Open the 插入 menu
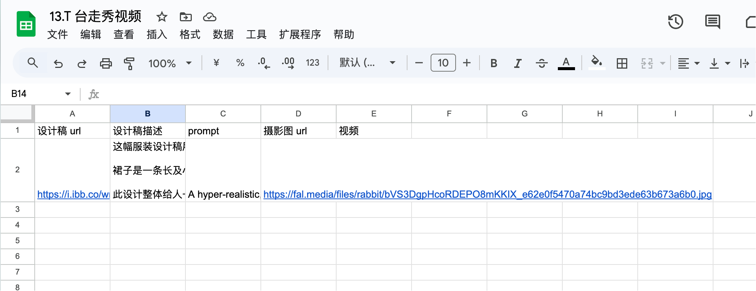The height and width of the screenshot is (291, 756). point(157,34)
